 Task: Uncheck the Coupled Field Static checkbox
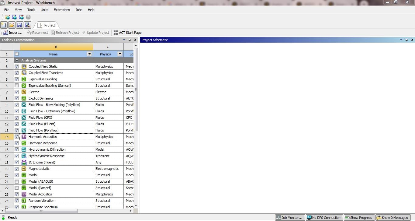(x=17, y=66)
